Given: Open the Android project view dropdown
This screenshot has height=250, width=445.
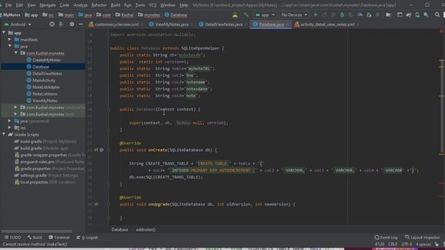Looking at the screenshot, I should point(18,24).
